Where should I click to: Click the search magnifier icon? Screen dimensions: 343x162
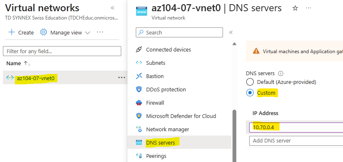141,32
